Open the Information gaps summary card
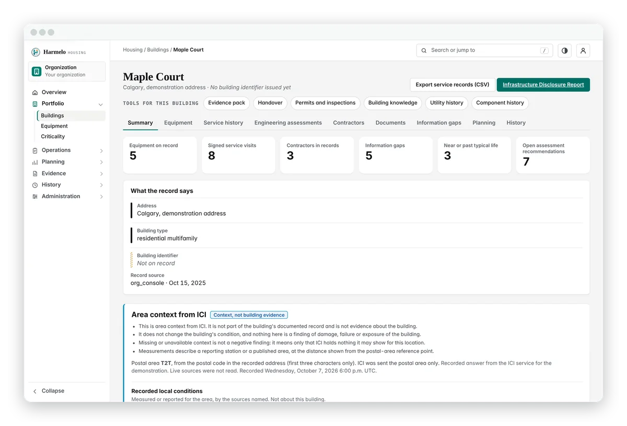The width and height of the screenshot is (627, 426). point(396,155)
